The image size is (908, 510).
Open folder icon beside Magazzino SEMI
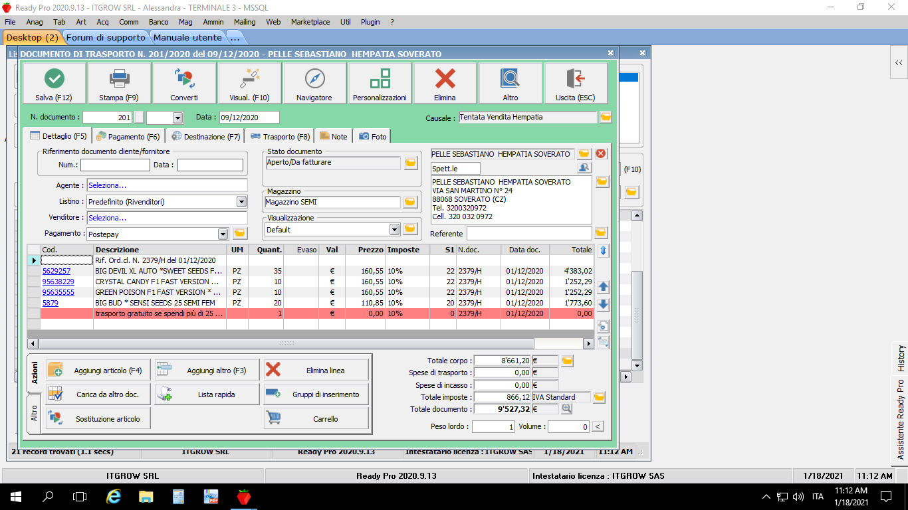[411, 202]
